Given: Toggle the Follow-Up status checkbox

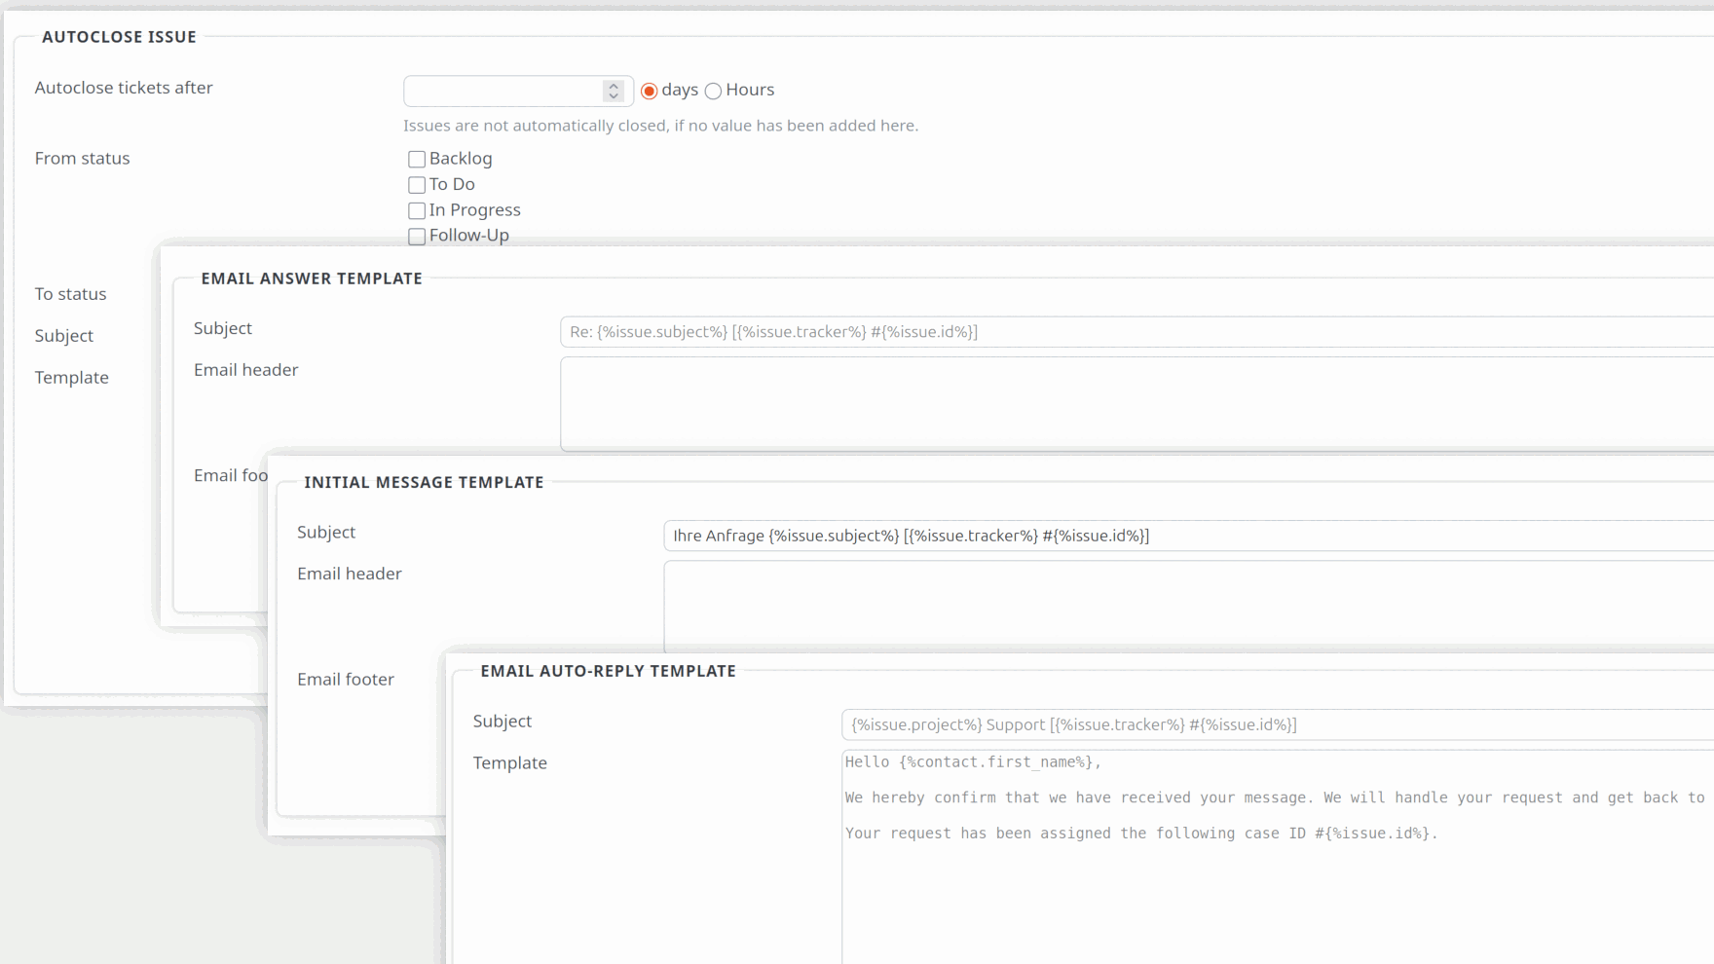Looking at the screenshot, I should coord(417,236).
